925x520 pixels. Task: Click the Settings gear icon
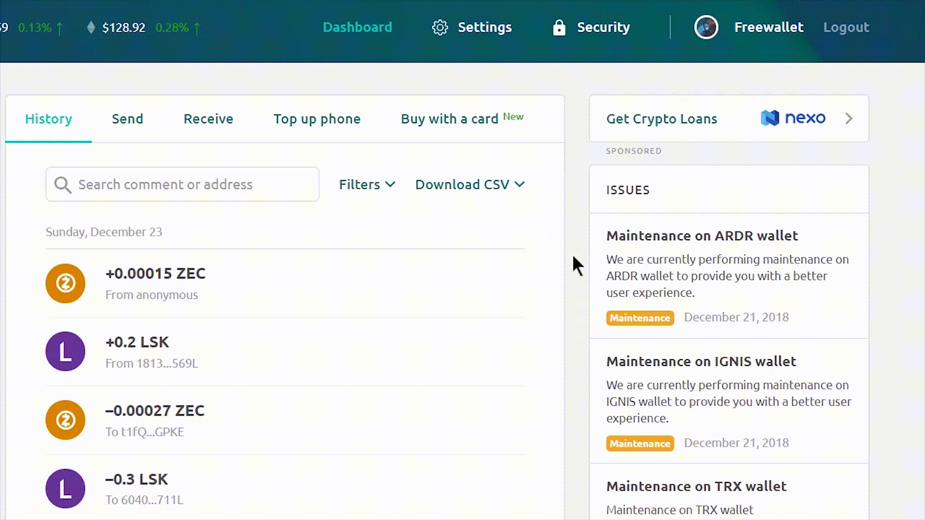(x=439, y=27)
